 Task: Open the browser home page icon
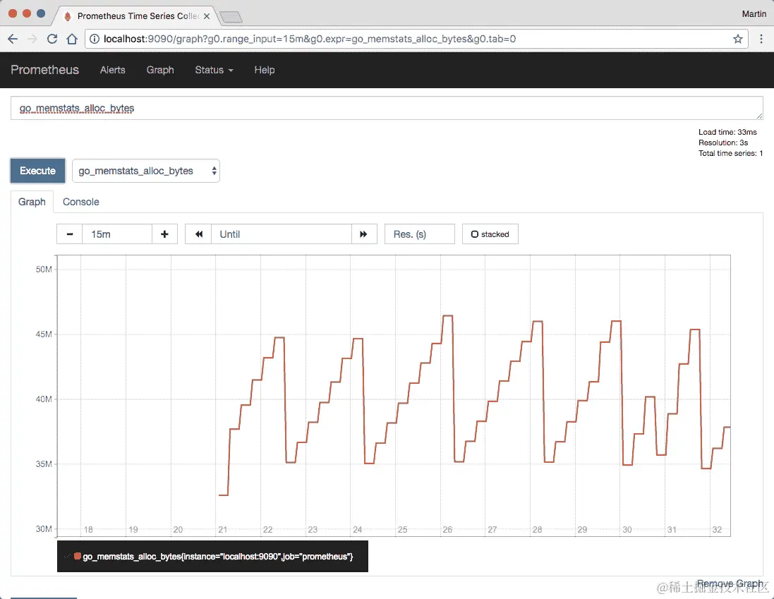pos(72,39)
